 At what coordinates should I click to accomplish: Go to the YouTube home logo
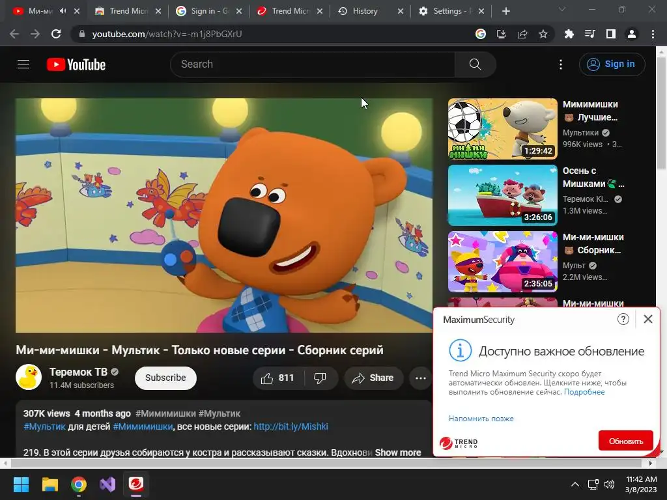[x=76, y=64]
